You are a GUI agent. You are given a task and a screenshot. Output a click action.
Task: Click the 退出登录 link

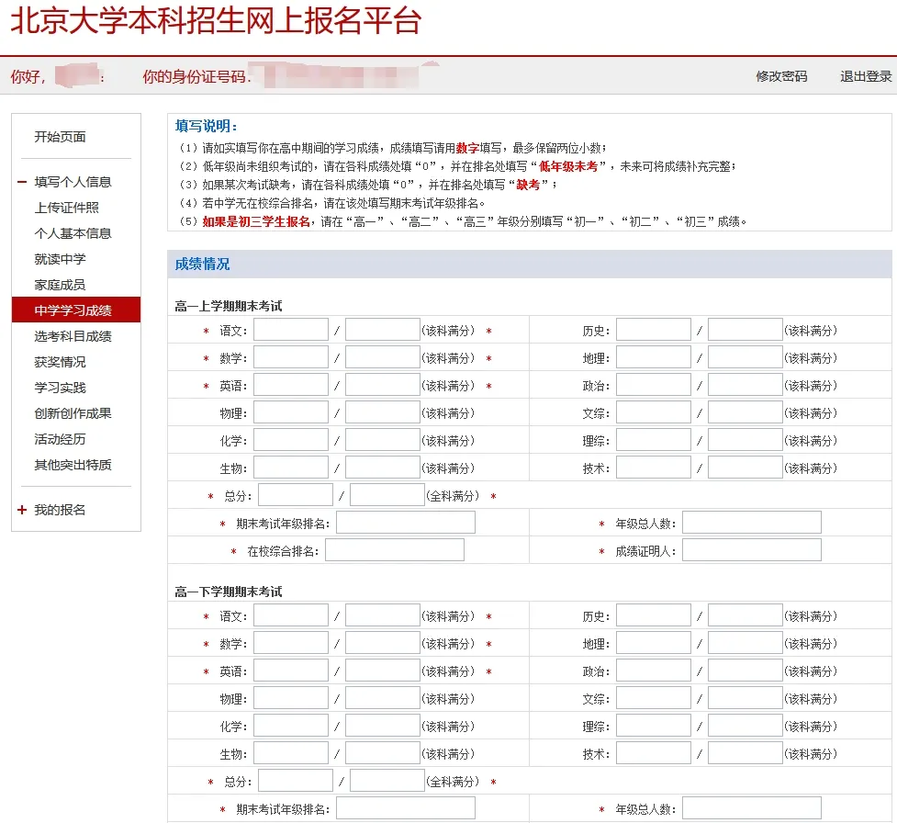pos(866,76)
